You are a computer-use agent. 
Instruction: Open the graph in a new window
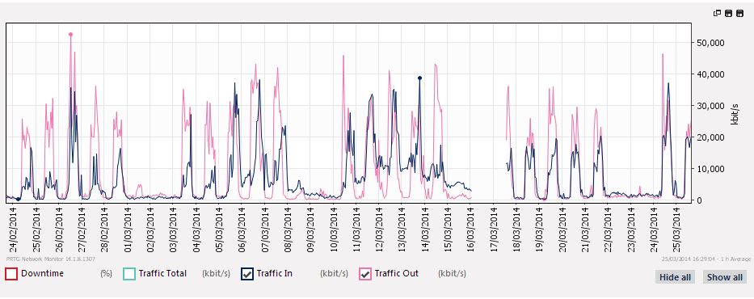(717, 14)
